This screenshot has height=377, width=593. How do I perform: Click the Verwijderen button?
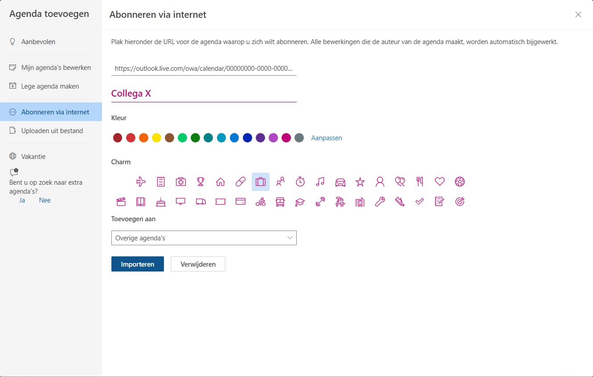[198, 264]
